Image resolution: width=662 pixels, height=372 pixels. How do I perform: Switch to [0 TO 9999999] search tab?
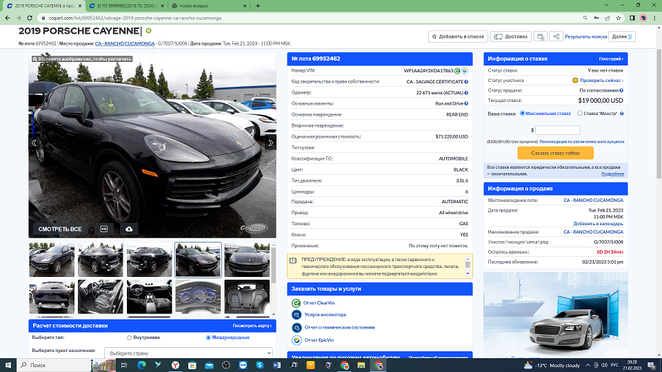126,6
